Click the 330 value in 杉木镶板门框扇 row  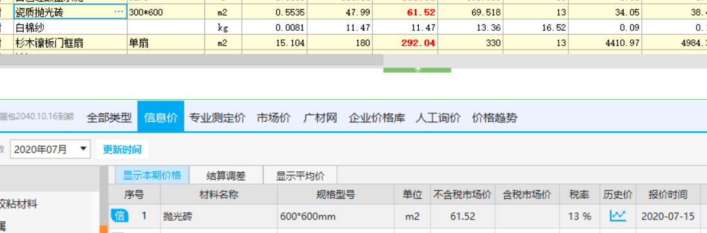(x=471, y=43)
